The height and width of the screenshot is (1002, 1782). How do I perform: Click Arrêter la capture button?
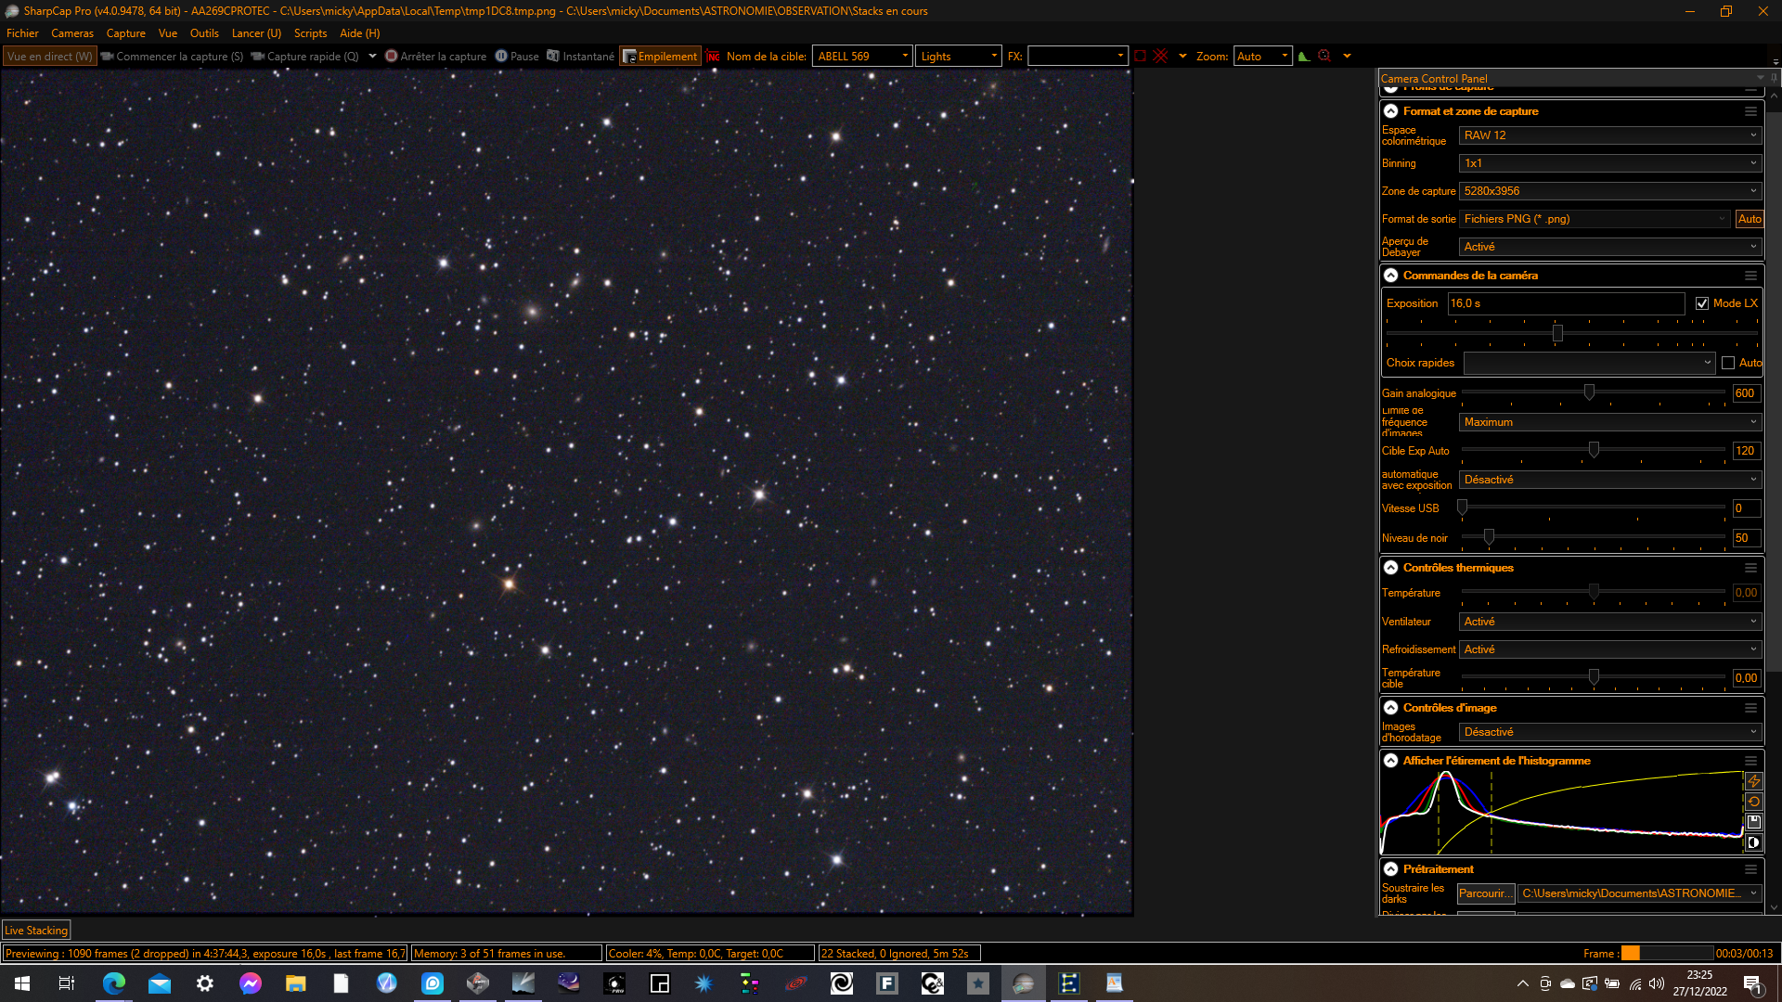point(435,57)
